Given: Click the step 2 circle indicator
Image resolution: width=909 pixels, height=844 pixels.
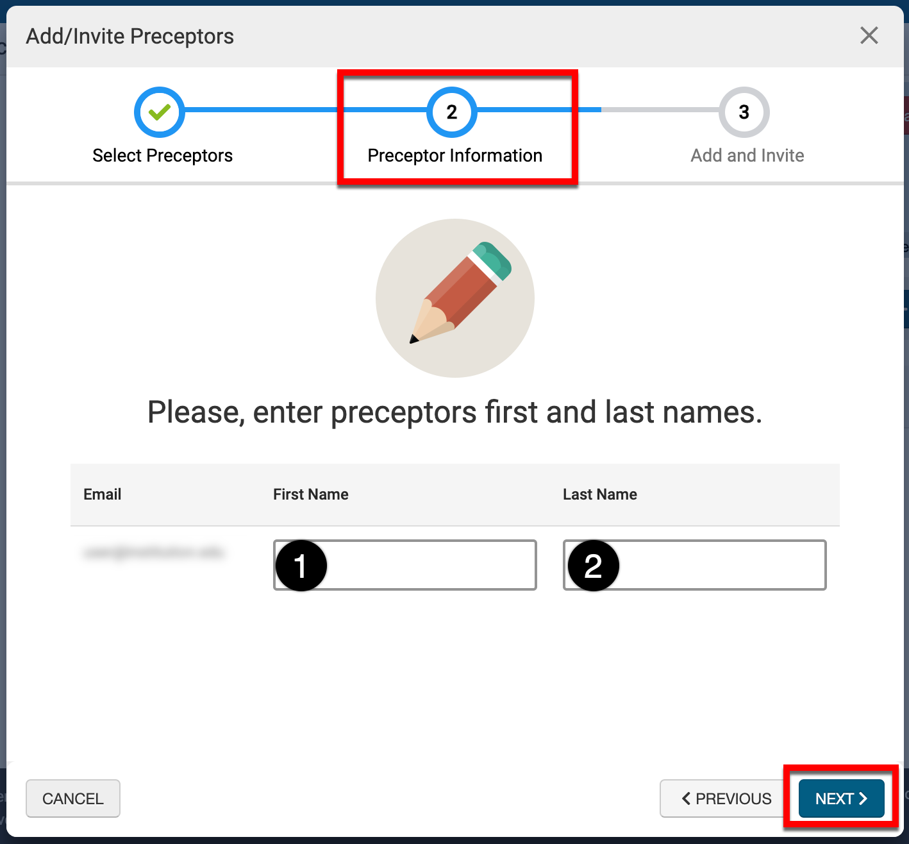Looking at the screenshot, I should (x=452, y=112).
